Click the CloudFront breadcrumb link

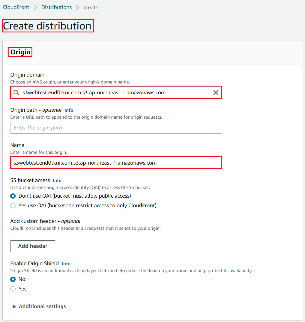[16, 7]
